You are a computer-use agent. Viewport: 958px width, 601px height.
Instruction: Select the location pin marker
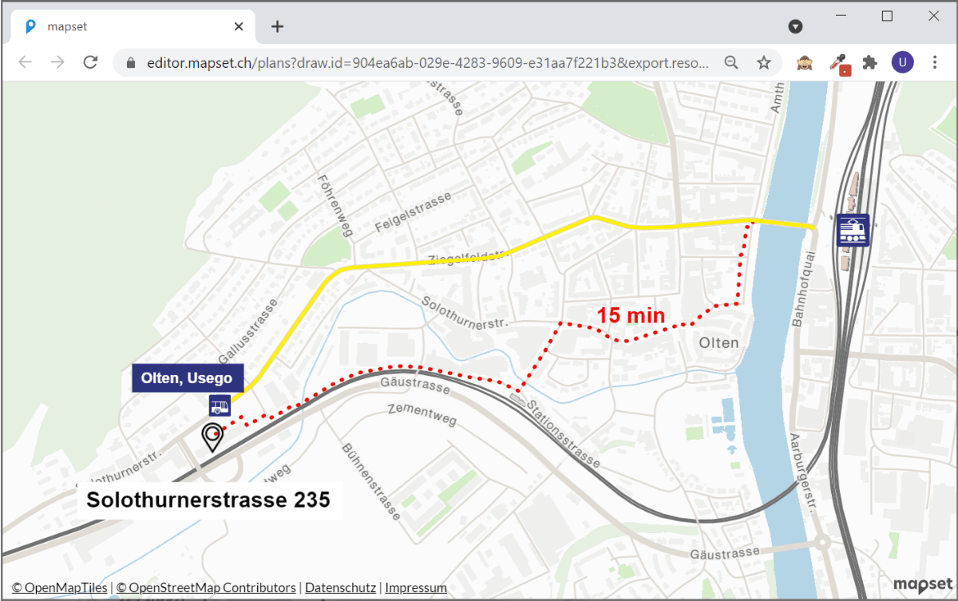point(212,436)
